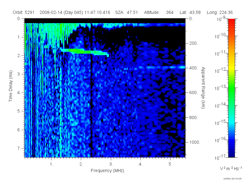
Task: Click the 'Orbit: 5291' header text
Action: pos(23,12)
